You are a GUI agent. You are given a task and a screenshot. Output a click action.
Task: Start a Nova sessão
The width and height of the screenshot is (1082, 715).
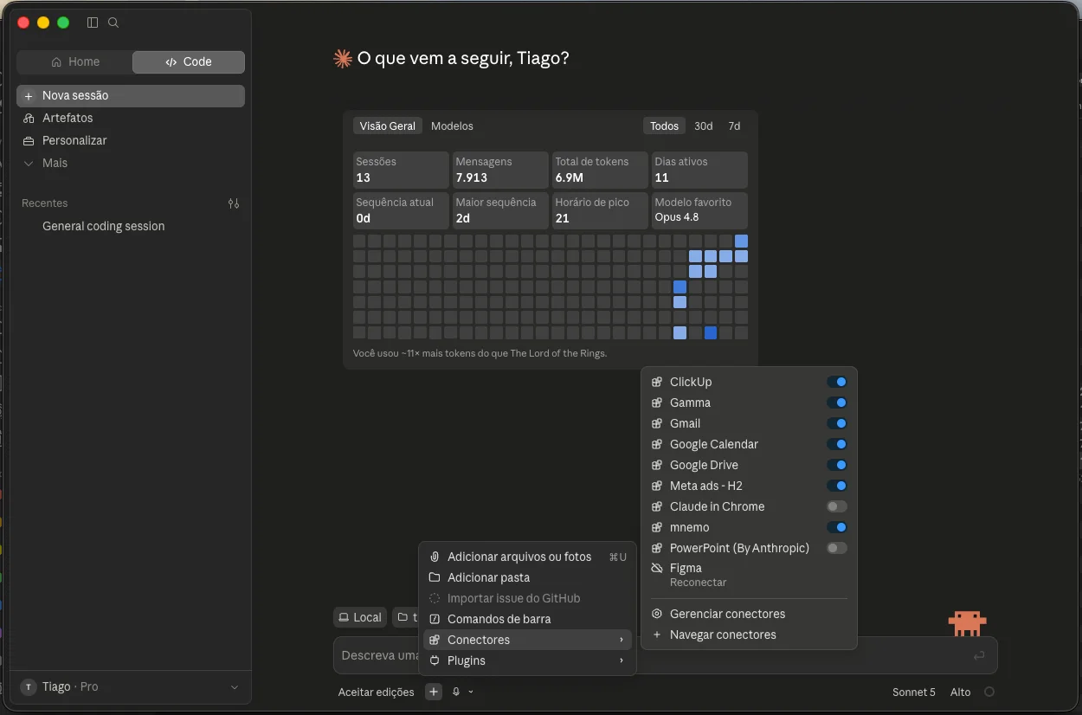point(131,96)
